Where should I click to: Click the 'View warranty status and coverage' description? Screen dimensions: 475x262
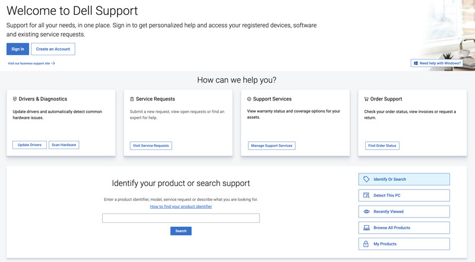click(x=293, y=114)
